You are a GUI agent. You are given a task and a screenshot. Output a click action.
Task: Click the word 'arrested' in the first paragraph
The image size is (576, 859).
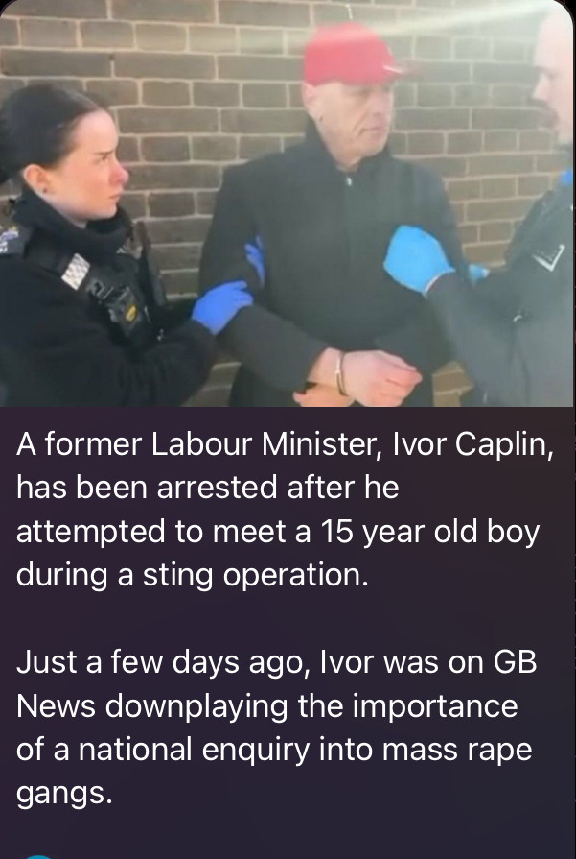pos(217,488)
